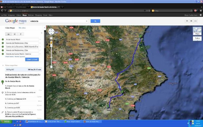Screen dimensions: 203x127
Task: Toggle the Tráfico traffic layer
Action: coord(197,38)
